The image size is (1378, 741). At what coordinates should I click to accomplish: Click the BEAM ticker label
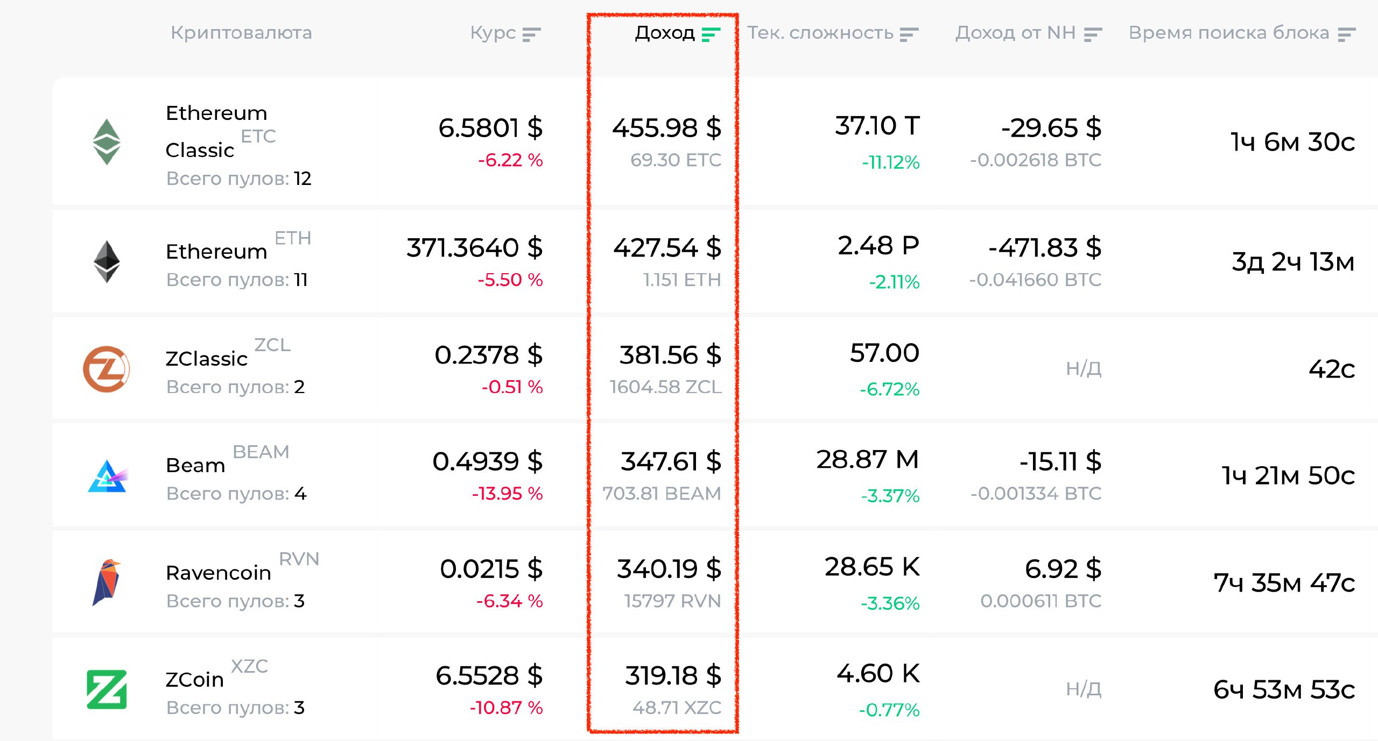261,452
